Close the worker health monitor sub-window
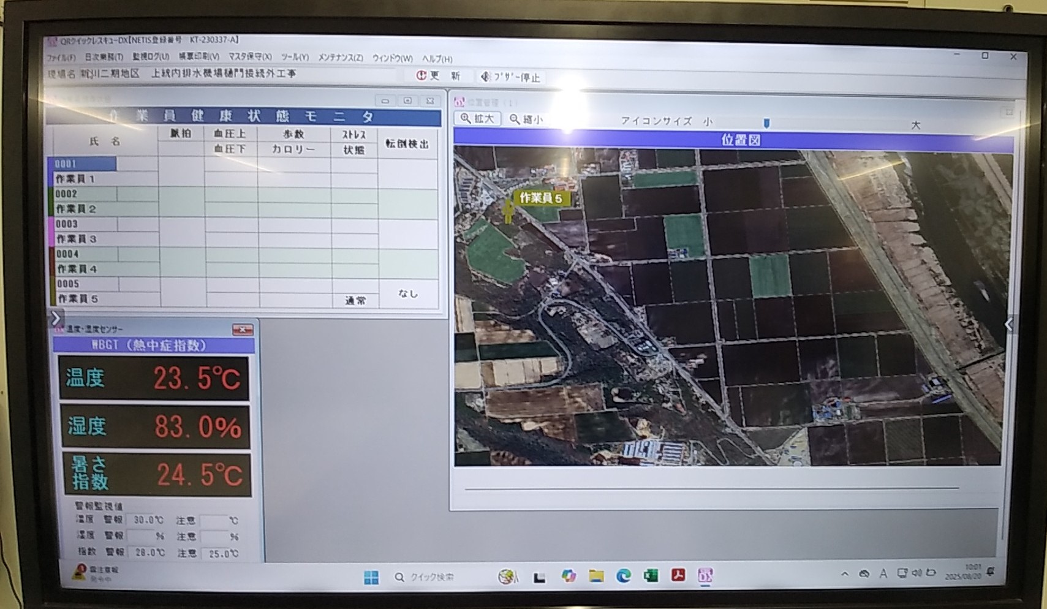 click(x=430, y=100)
